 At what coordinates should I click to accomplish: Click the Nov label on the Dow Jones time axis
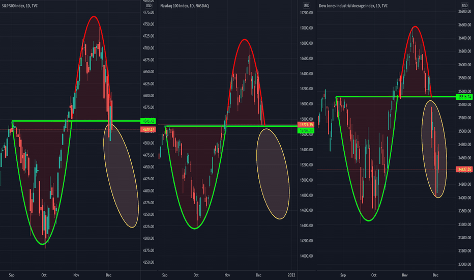(x=404, y=275)
